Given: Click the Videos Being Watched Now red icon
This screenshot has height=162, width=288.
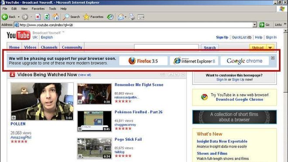Looking at the screenshot, I should (12, 75).
